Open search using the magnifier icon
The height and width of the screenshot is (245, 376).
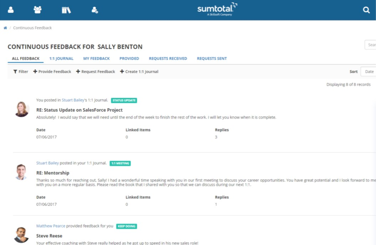[366, 10]
